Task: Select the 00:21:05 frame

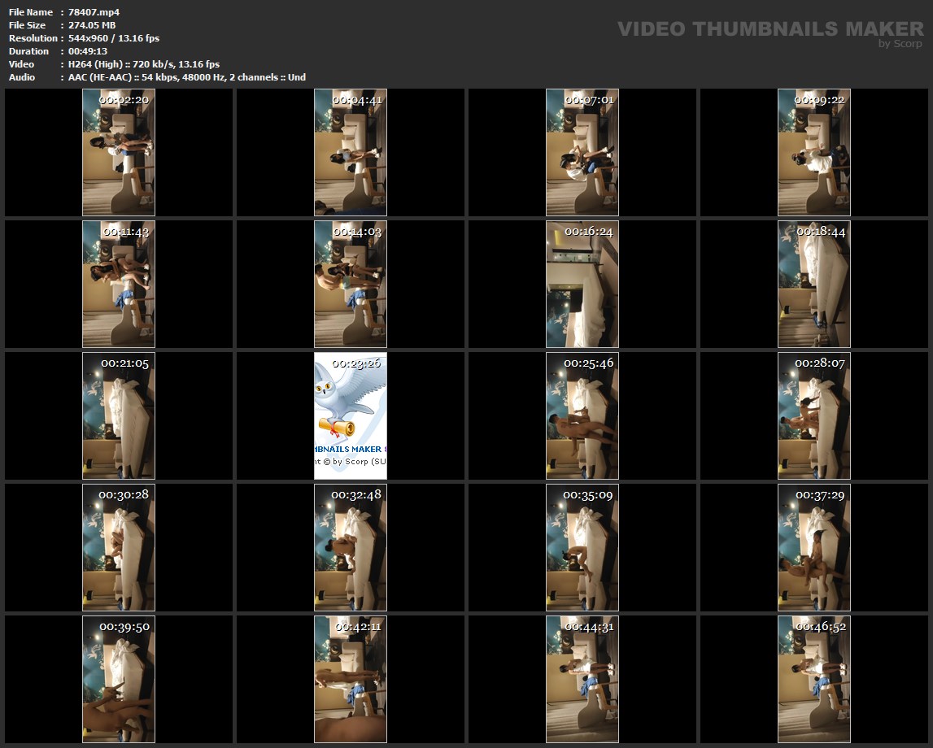Action: click(119, 415)
